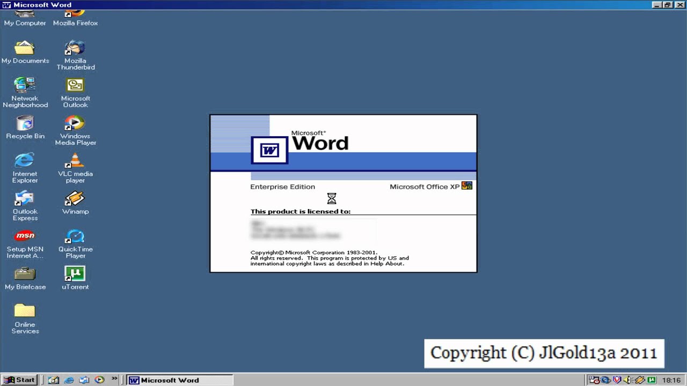The width and height of the screenshot is (687, 386).
Task: Click the volume speaker tray icon
Action: (x=627, y=380)
